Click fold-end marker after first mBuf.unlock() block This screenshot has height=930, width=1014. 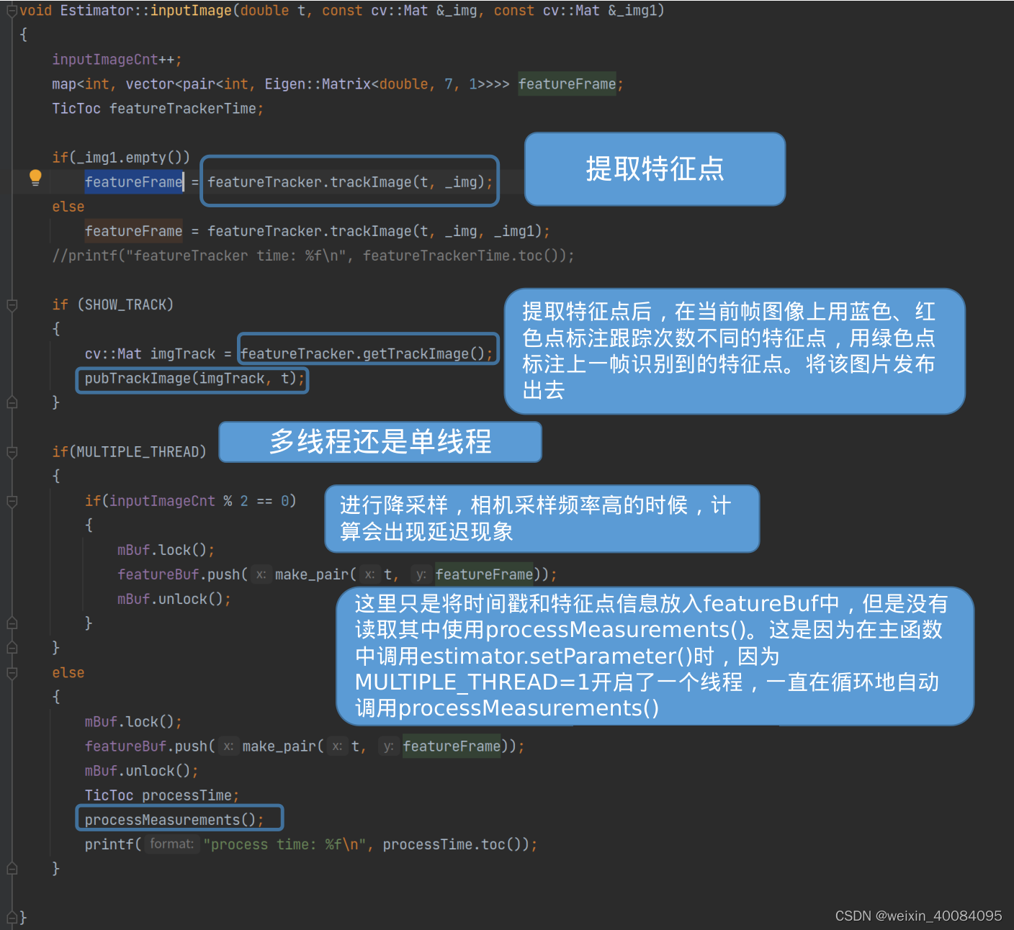[x=12, y=623]
